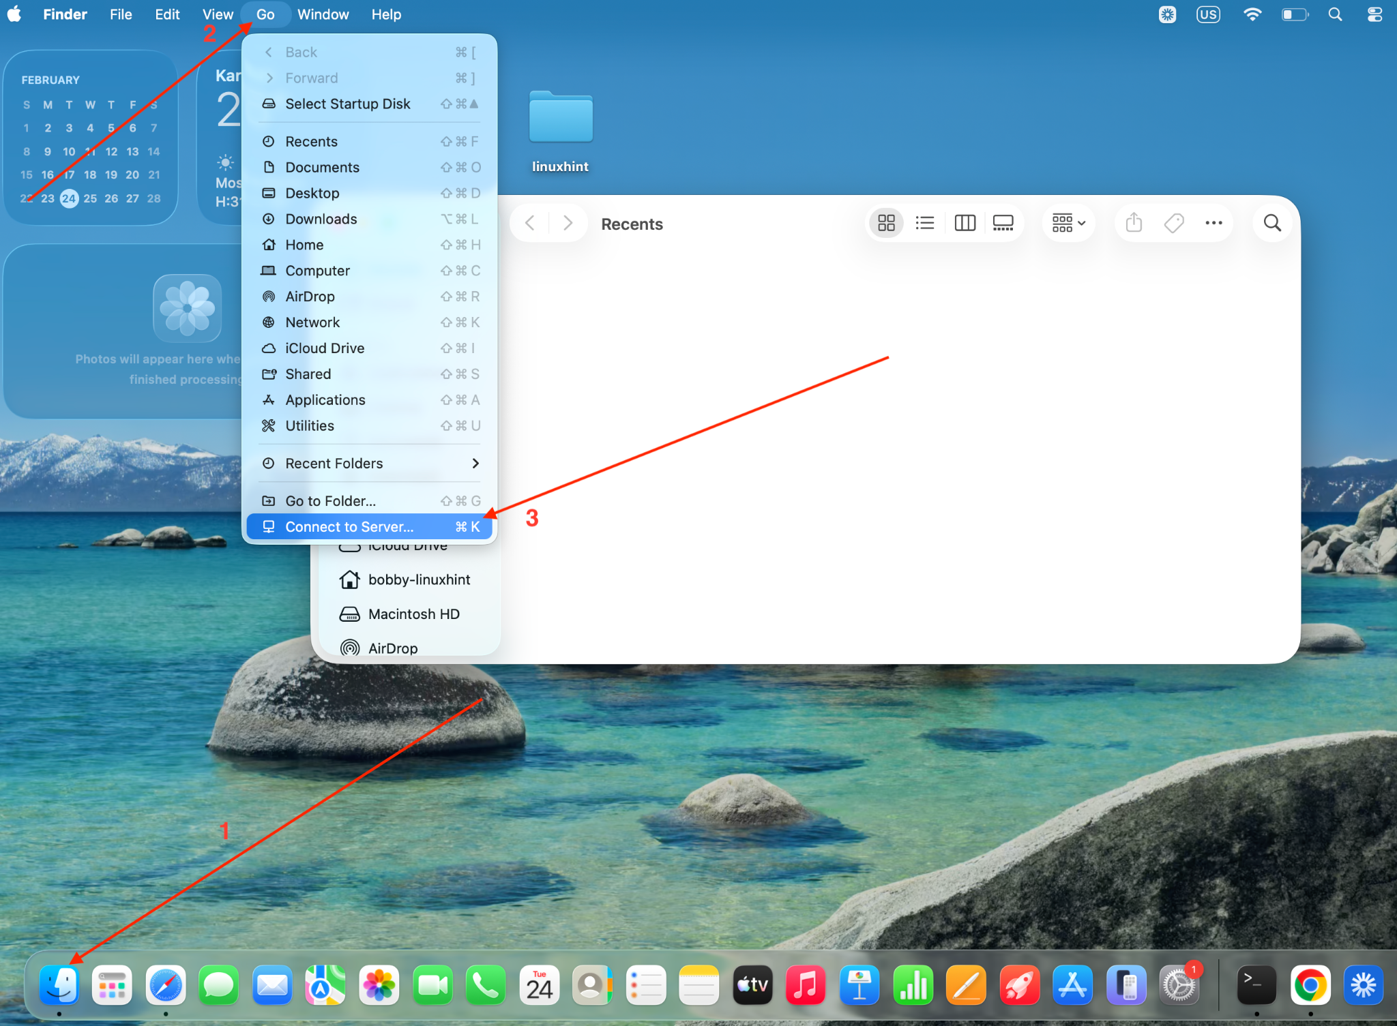Switch Finder to column view
Viewport: 1397px width, 1026px height.
[x=965, y=223]
